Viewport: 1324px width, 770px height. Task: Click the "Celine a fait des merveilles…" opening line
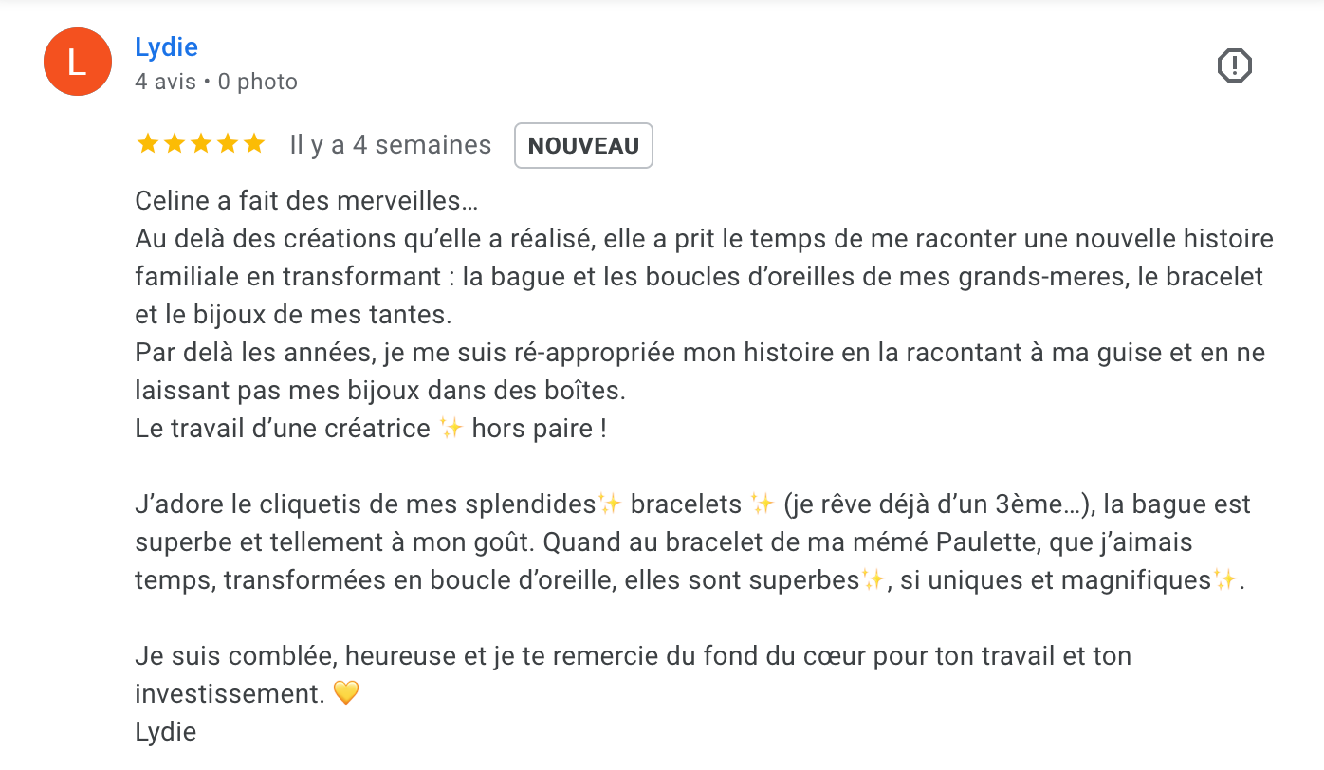coord(306,201)
